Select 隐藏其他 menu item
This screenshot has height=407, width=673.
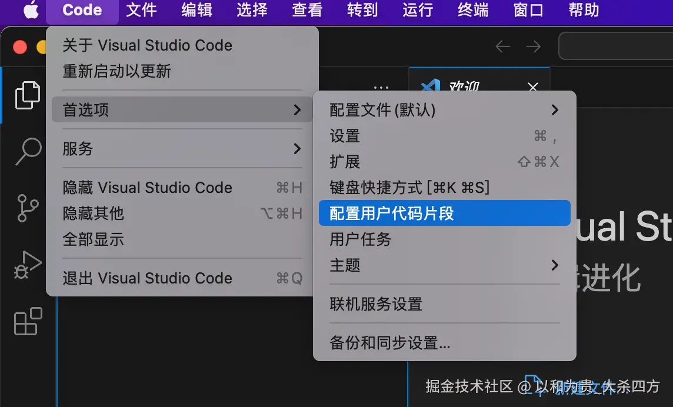pos(182,213)
